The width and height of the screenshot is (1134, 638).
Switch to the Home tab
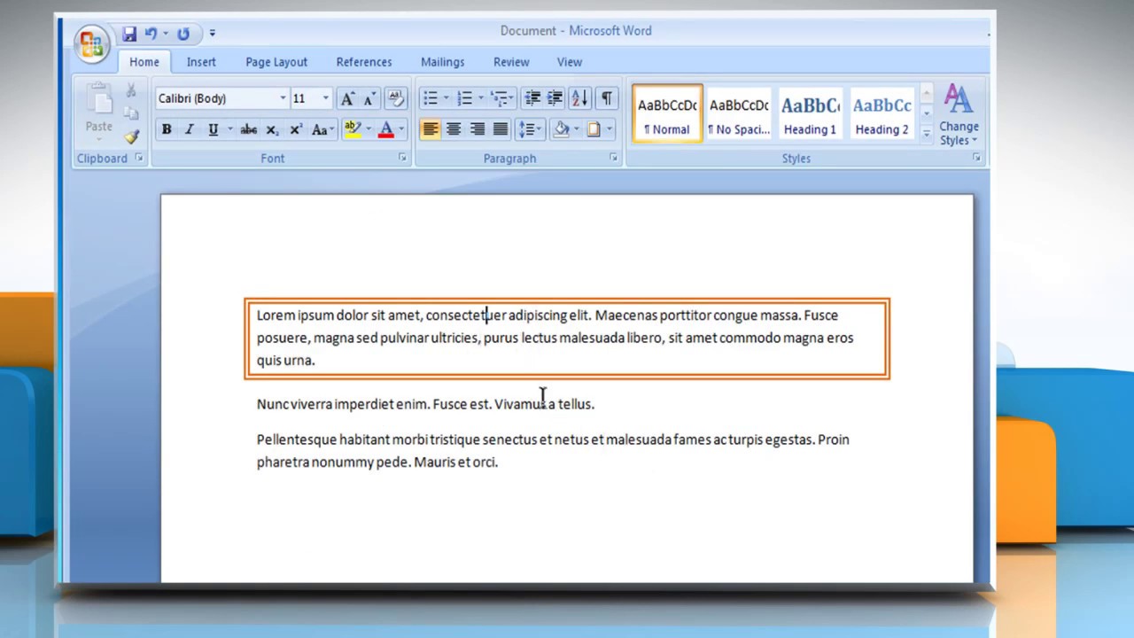pos(144,62)
